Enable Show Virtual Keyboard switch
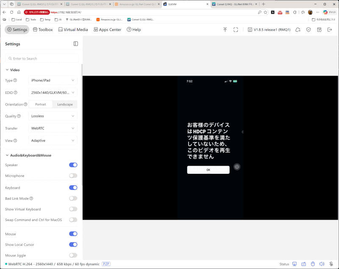The image size is (339, 269). coord(73,209)
